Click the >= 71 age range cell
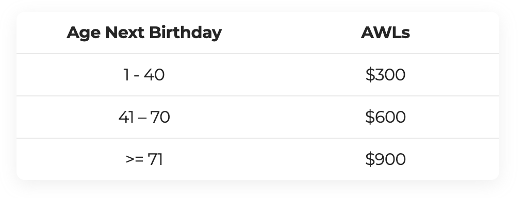 point(144,159)
